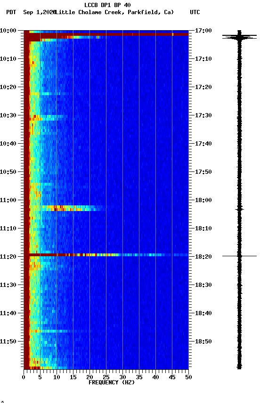Click the 11:00 PDT time label

click(8, 200)
